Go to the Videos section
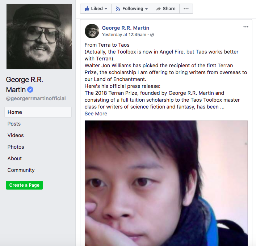 click(16, 135)
